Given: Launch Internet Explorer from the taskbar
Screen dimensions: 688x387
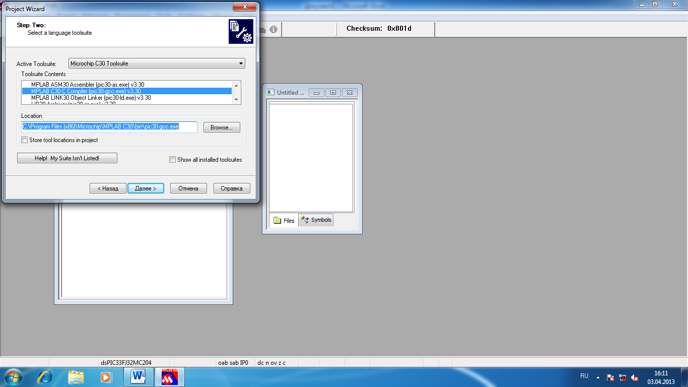Looking at the screenshot, I should coord(46,376).
